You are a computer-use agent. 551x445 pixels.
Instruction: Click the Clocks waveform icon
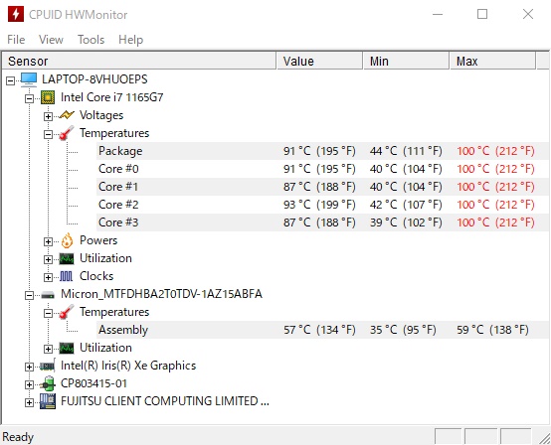pos(66,276)
